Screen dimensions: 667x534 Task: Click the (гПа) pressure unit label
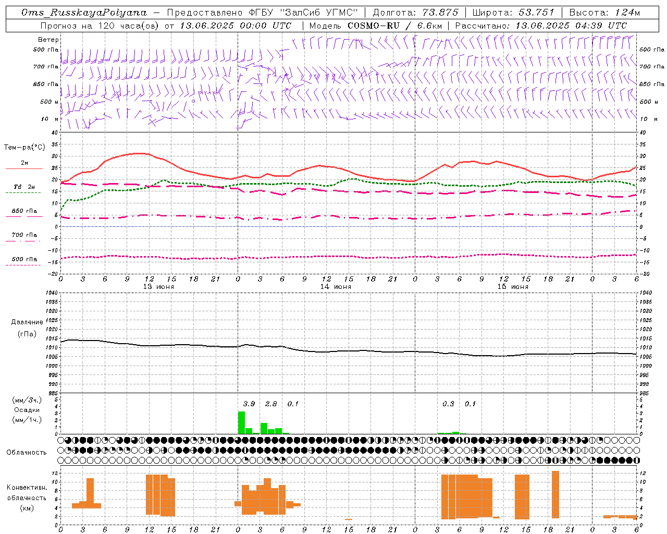(27, 334)
